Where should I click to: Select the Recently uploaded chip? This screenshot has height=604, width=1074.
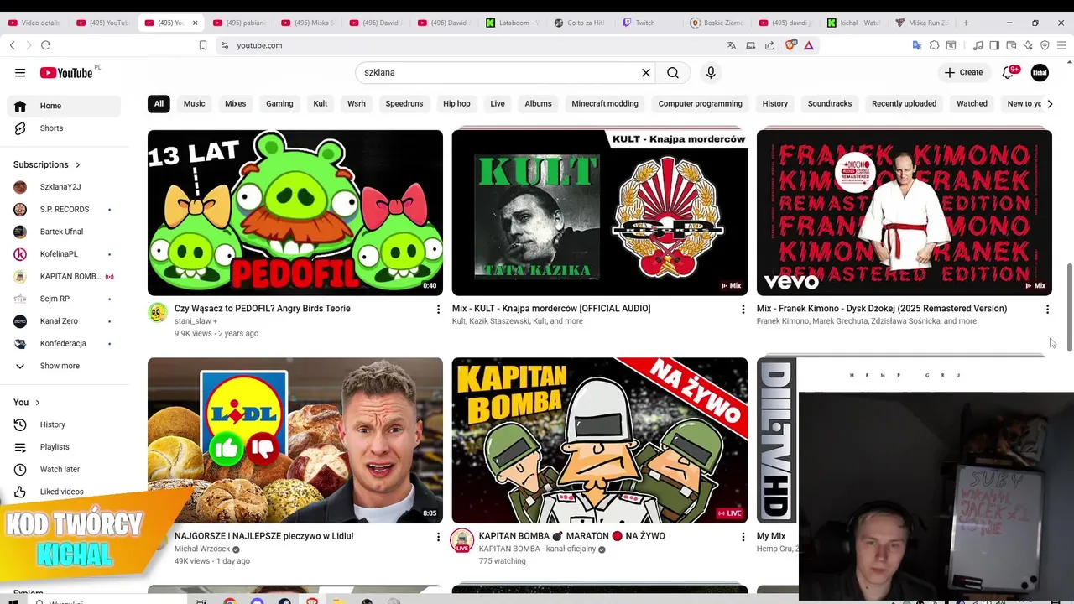click(904, 103)
